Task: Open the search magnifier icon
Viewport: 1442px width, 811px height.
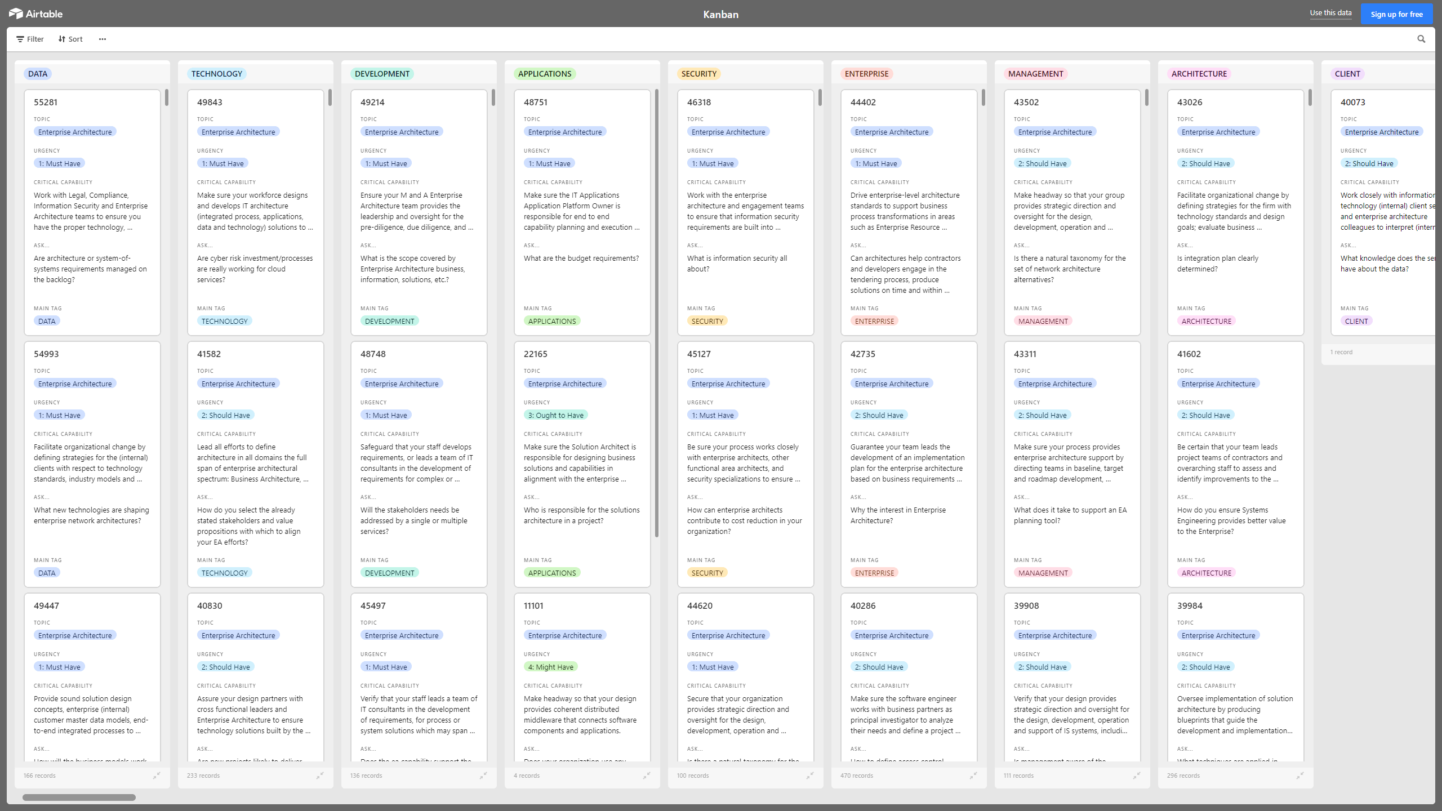Action: [x=1421, y=39]
